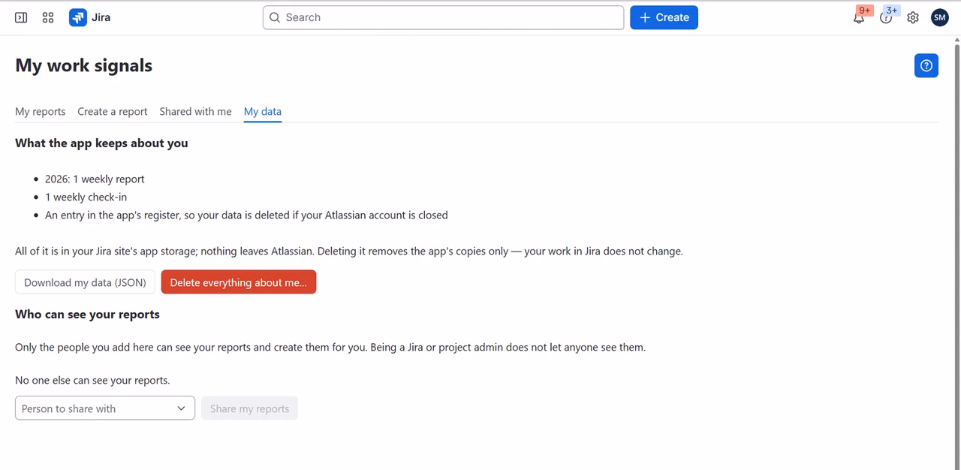Open the help menu in top bar
The width and height of the screenshot is (961, 470).
click(x=886, y=17)
